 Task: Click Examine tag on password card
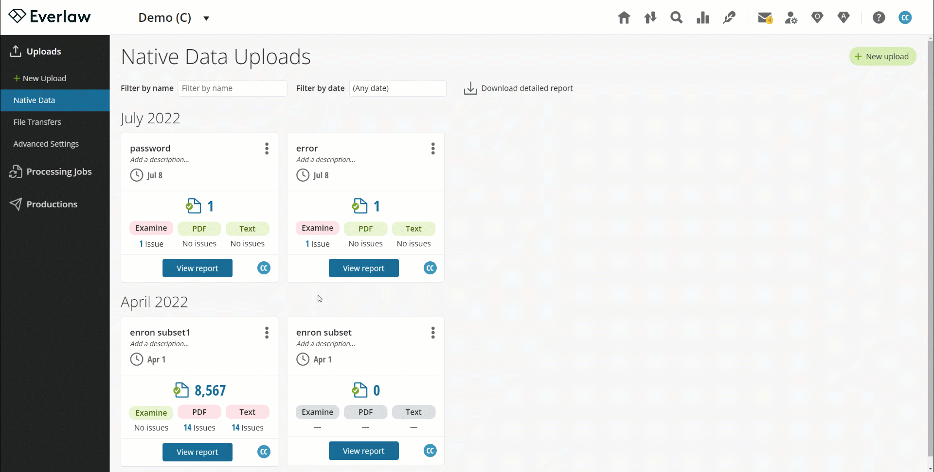(x=151, y=228)
